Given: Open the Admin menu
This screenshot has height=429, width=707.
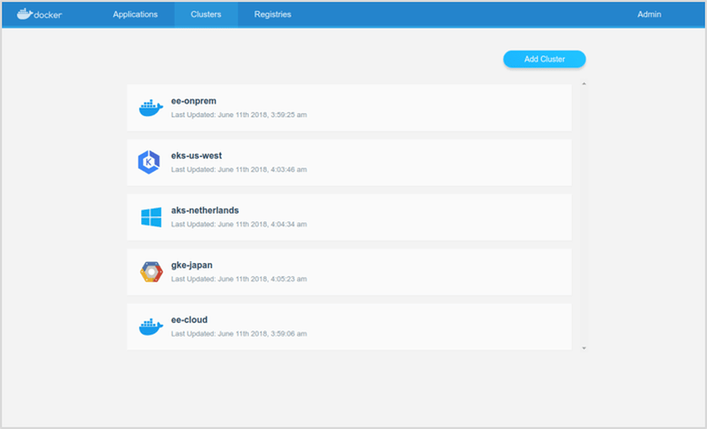Looking at the screenshot, I should coord(649,15).
